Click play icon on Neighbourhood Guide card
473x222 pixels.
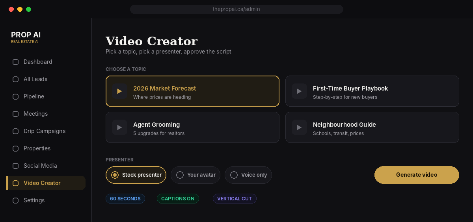(299, 128)
